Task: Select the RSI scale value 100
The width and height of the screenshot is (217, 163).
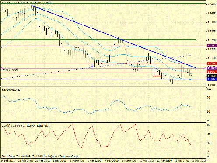Action: [209, 89]
